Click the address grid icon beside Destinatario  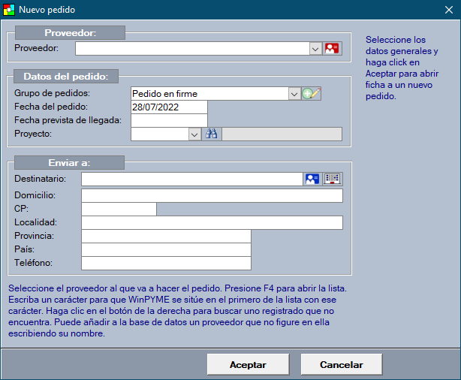pos(333,179)
